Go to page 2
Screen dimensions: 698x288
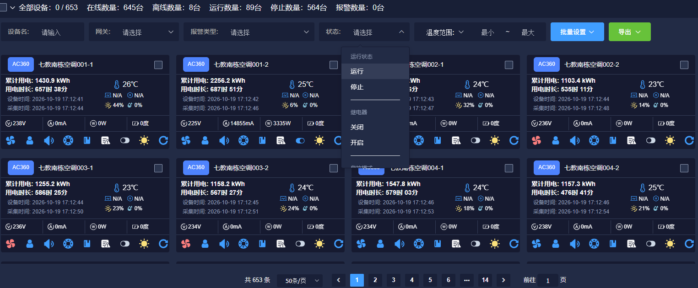pyautogui.click(x=375, y=280)
